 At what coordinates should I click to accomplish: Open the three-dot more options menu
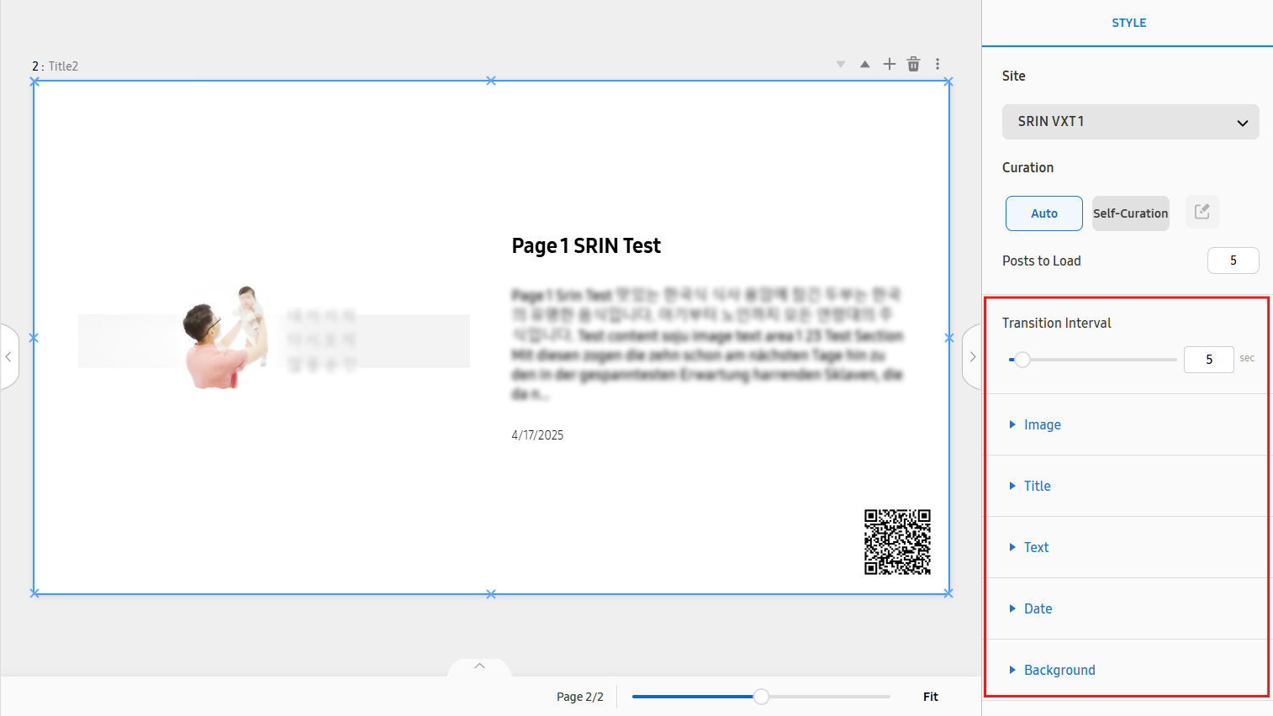coord(938,64)
